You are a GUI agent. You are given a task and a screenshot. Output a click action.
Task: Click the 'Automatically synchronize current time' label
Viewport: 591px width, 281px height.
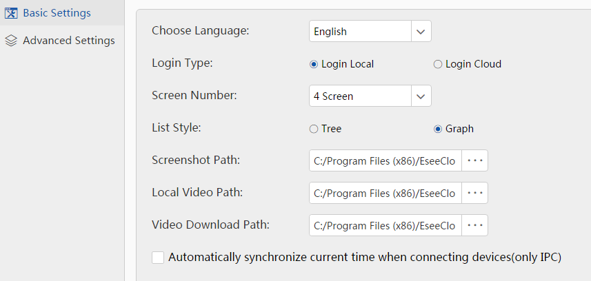[x=365, y=258]
